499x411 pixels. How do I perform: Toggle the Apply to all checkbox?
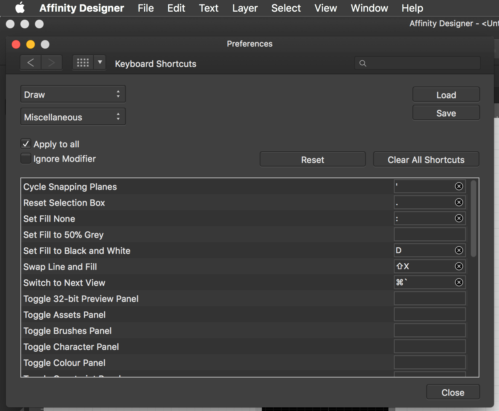[x=26, y=144]
